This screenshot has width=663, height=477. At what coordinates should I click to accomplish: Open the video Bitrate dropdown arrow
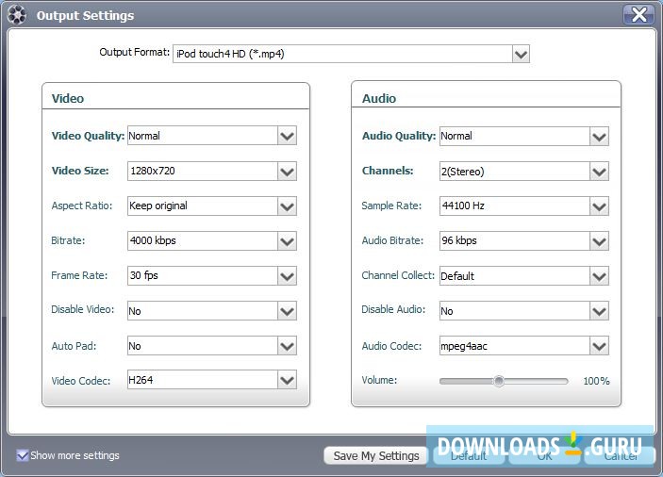(x=287, y=241)
